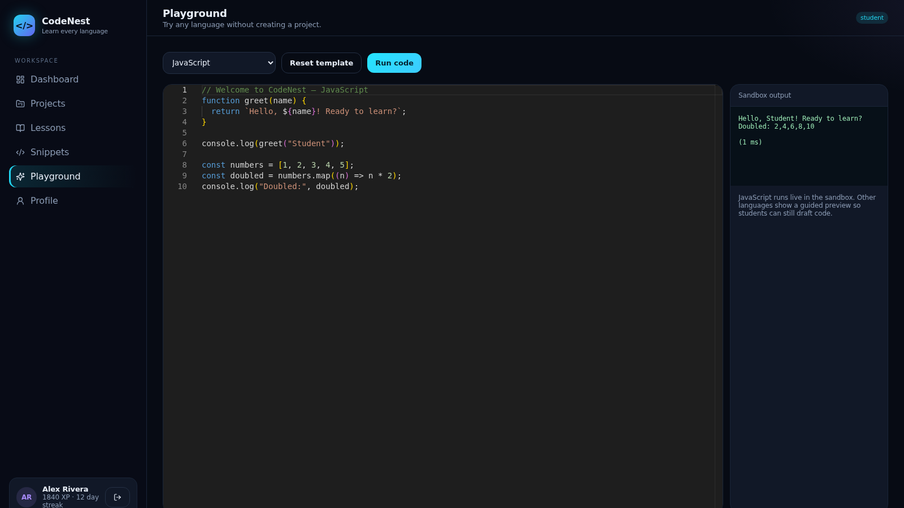Click the Projects folder icon

pos(20,104)
